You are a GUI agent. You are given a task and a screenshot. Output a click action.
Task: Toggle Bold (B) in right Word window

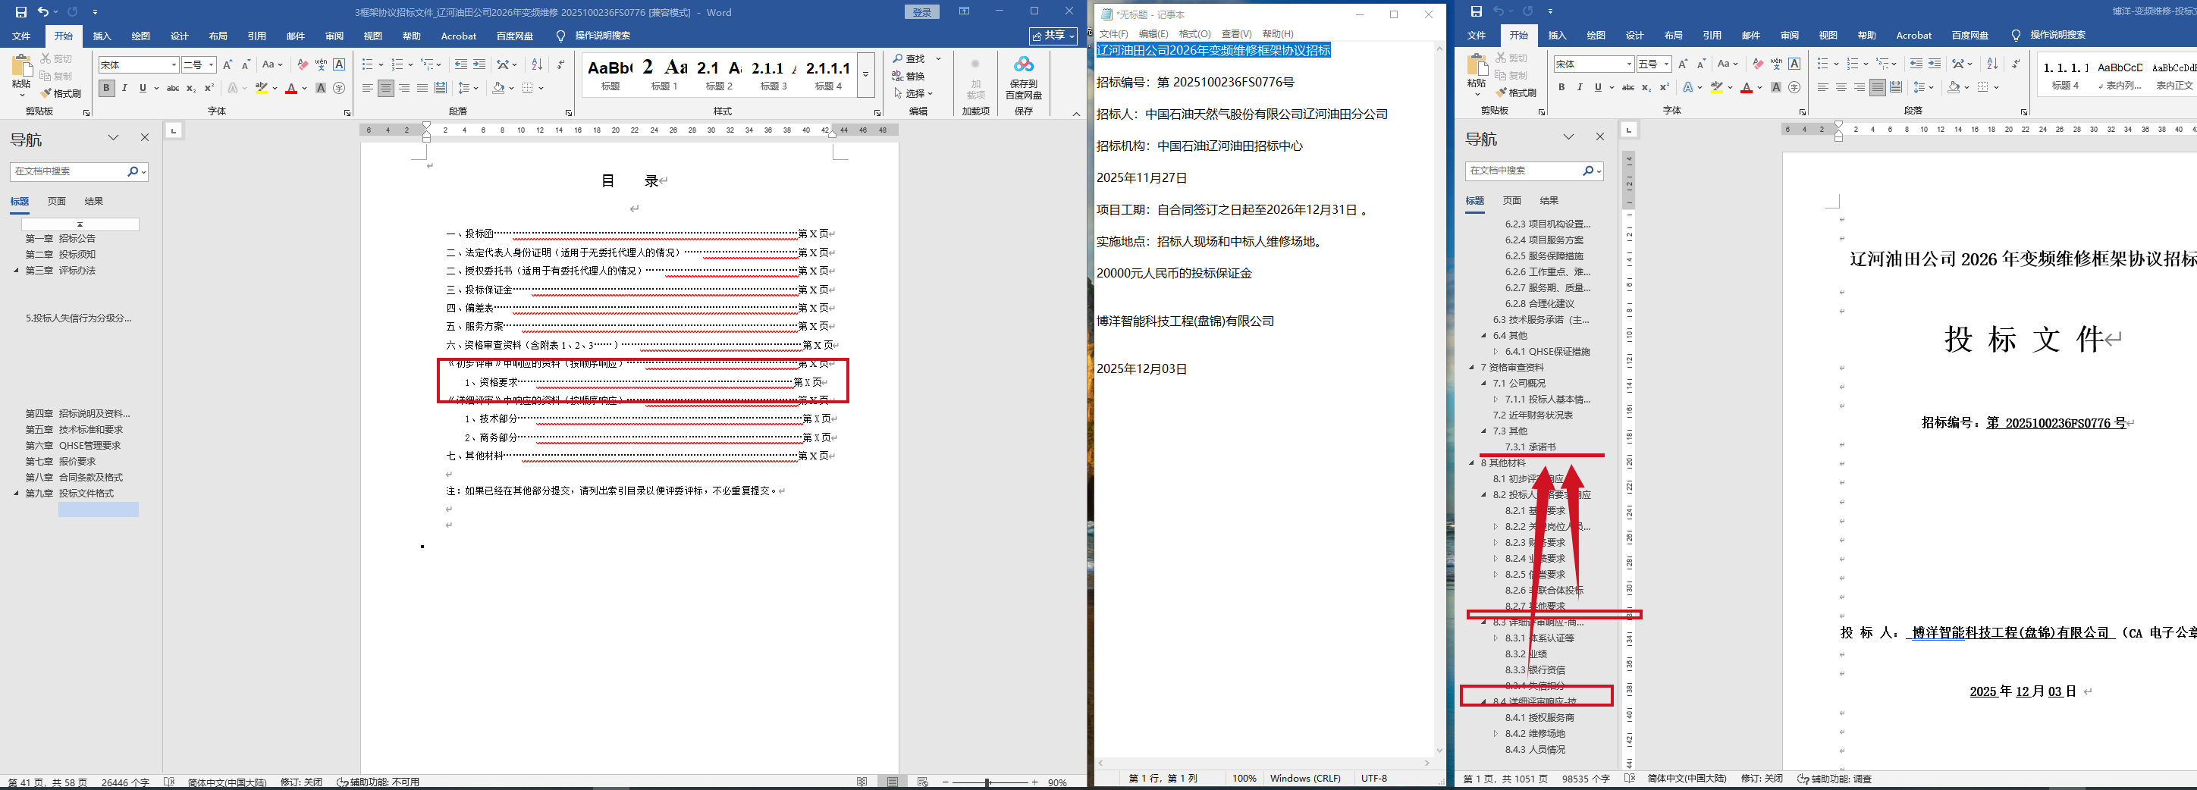tap(1561, 87)
